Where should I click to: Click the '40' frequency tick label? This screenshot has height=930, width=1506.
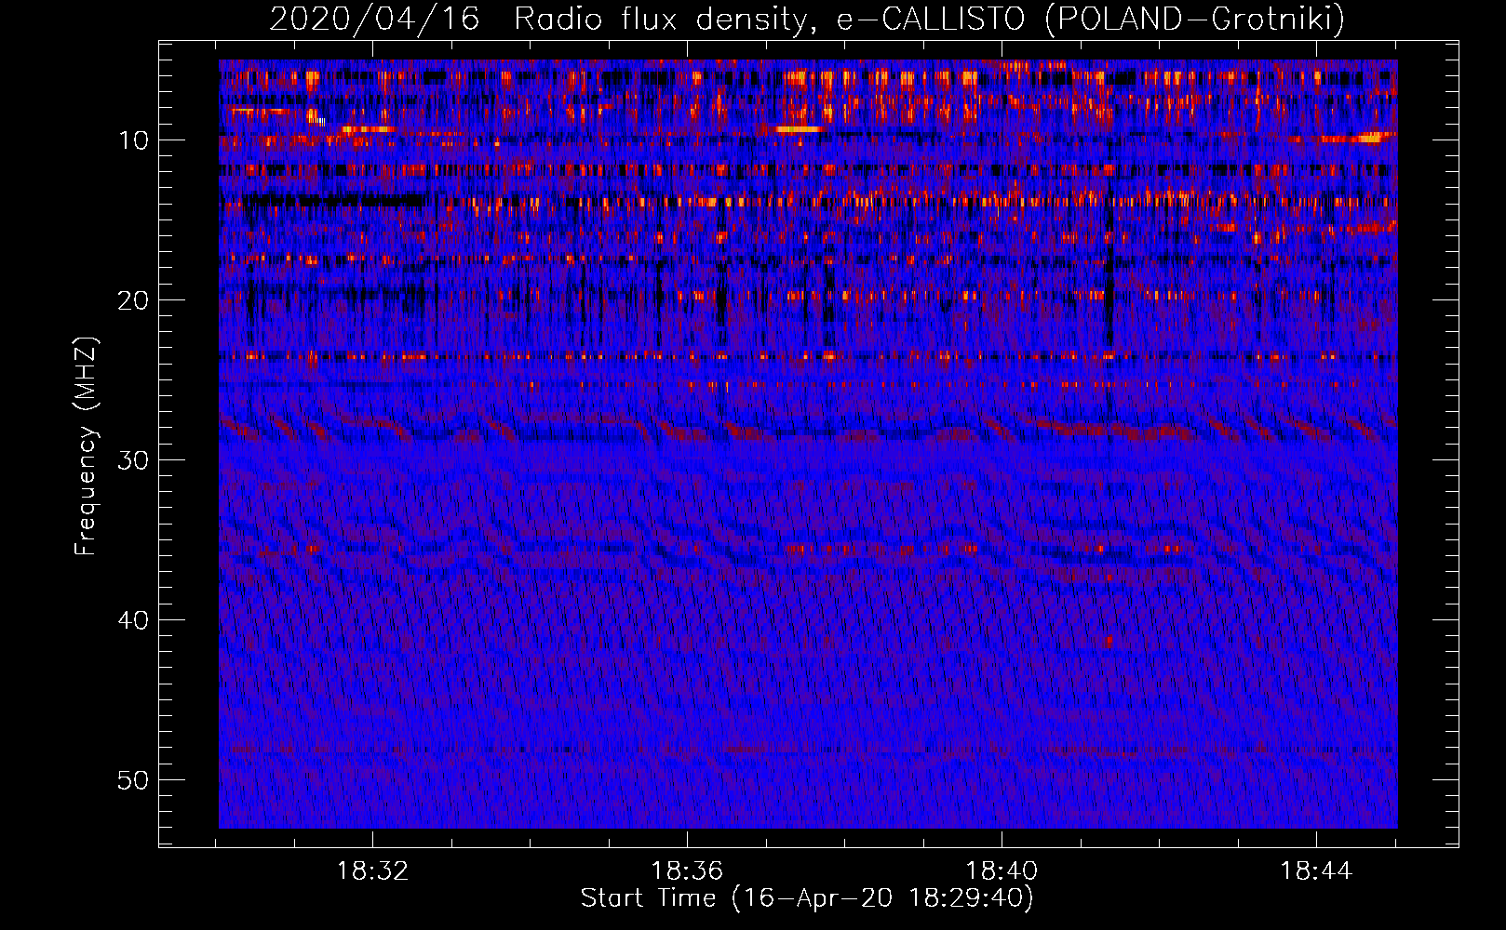click(134, 620)
